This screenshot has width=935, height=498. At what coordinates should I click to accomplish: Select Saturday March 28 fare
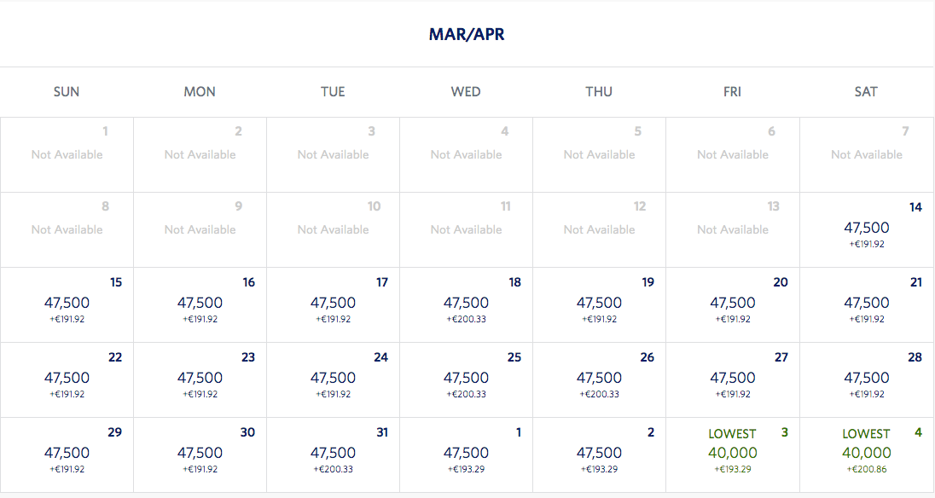click(x=867, y=379)
